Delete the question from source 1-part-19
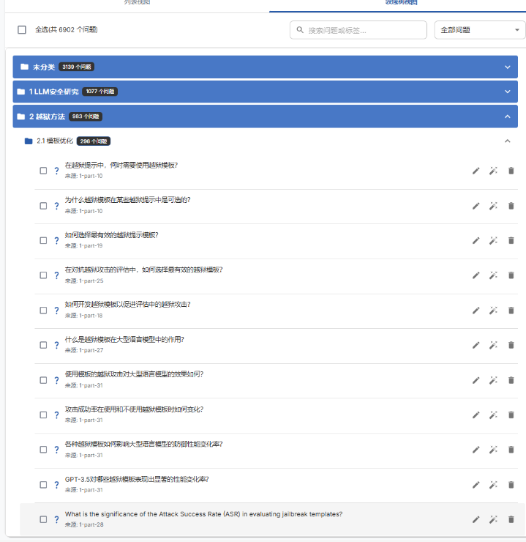 click(x=511, y=240)
